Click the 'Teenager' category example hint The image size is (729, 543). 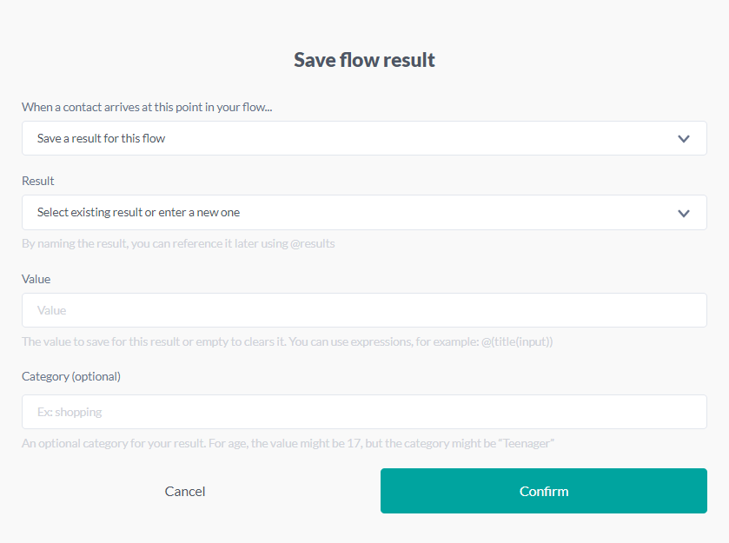coord(525,443)
